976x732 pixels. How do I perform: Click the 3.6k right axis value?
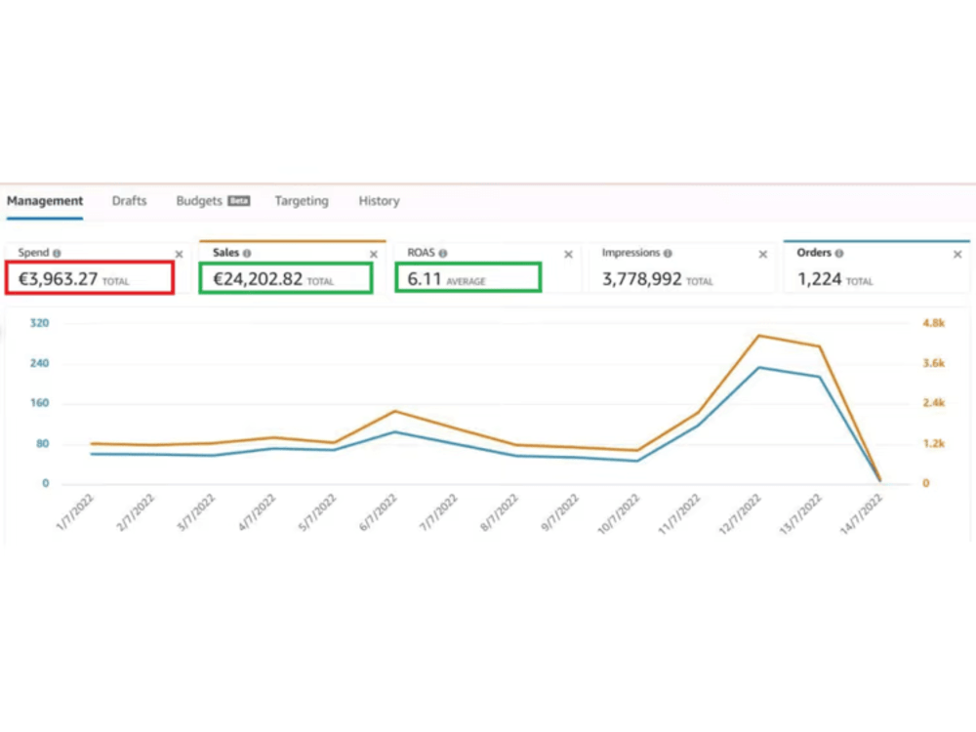coord(934,363)
